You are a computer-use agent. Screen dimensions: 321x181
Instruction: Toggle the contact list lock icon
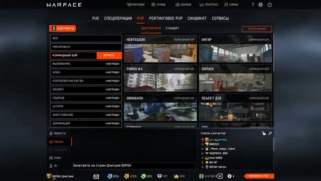264,133
